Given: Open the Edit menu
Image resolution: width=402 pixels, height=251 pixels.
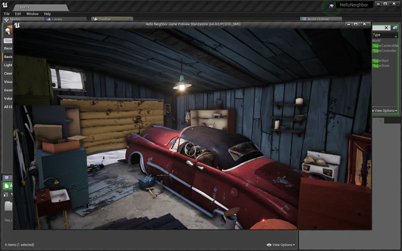Looking at the screenshot, I should pos(18,14).
